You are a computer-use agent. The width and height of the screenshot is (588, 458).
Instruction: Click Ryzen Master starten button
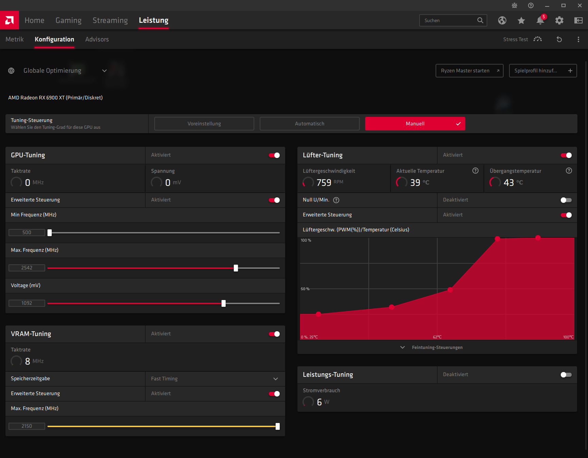click(x=469, y=71)
